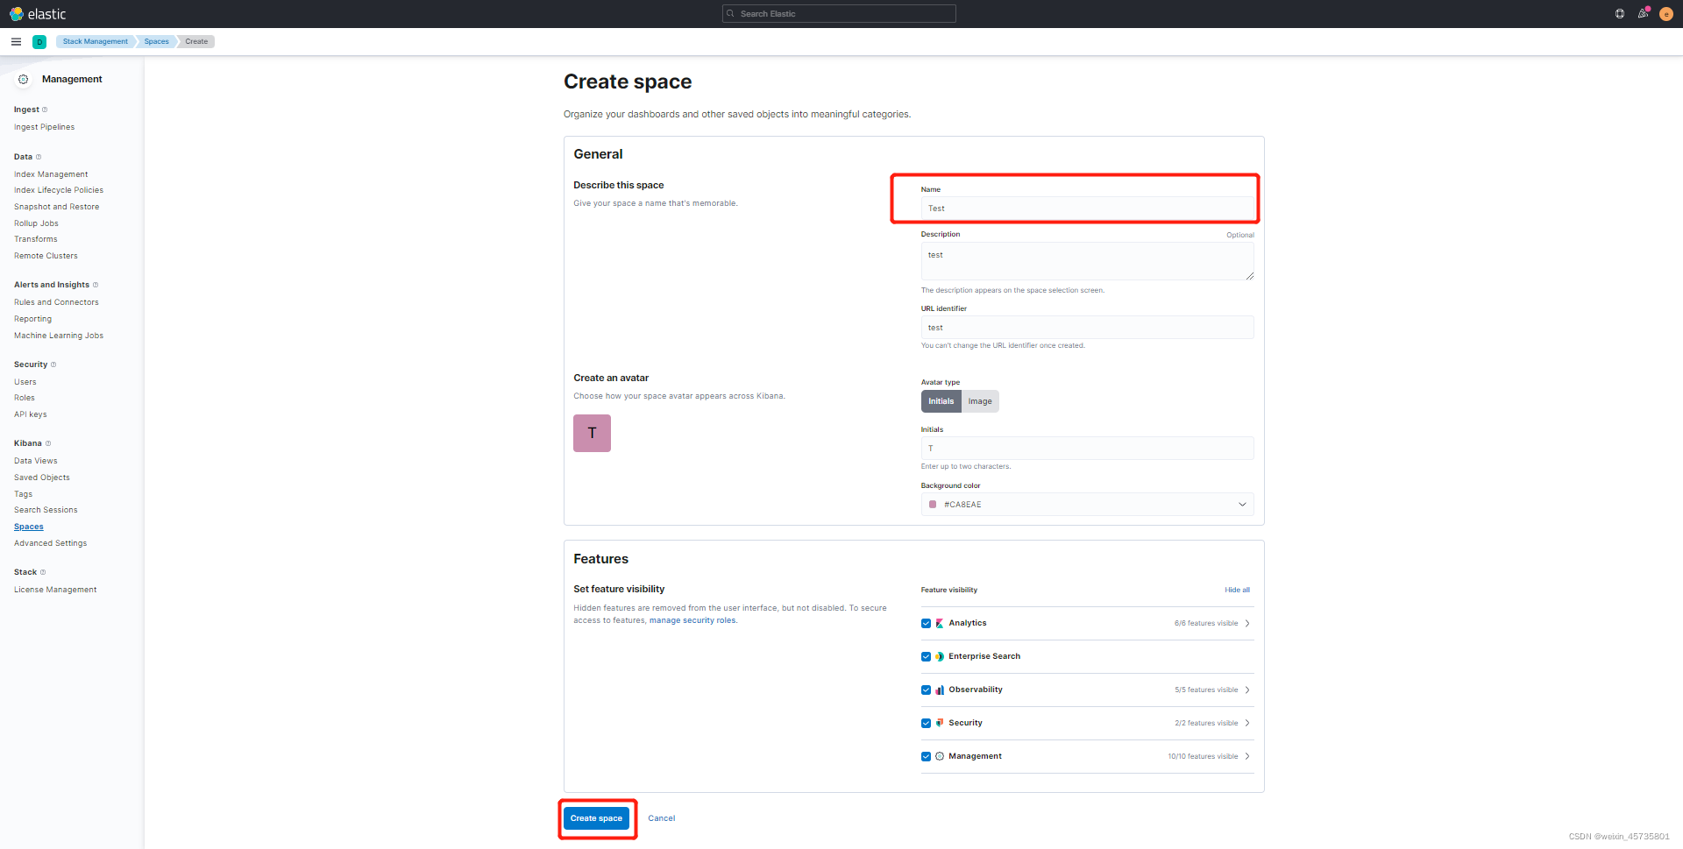Click the Spaces breadcrumb
Screen dimensions: 1683x849
pyautogui.click(x=157, y=41)
